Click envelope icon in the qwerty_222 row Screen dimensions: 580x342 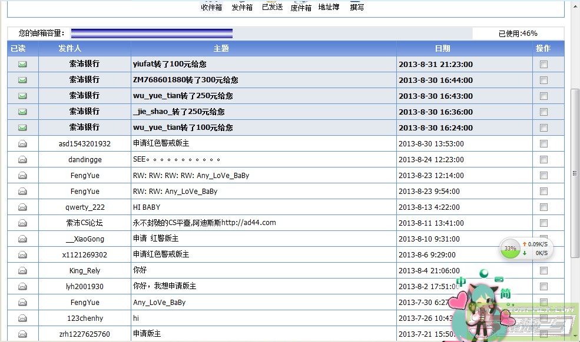pyautogui.click(x=22, y=207)
